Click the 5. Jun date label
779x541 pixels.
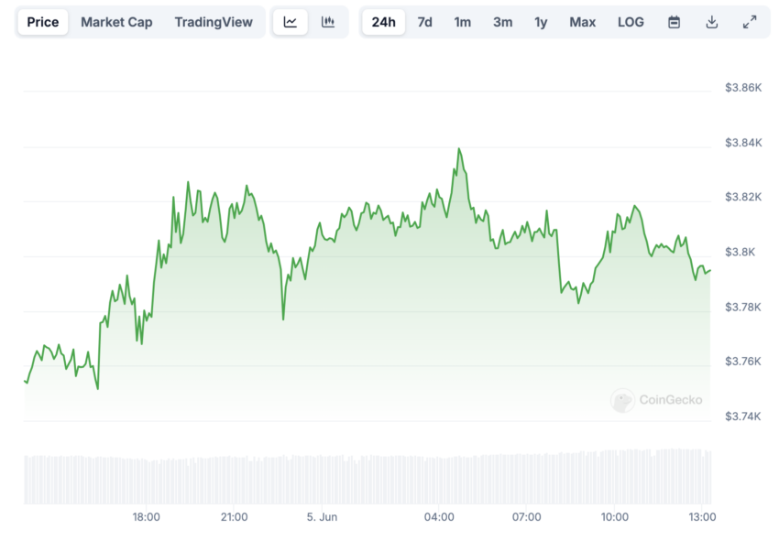coord(323,517)
